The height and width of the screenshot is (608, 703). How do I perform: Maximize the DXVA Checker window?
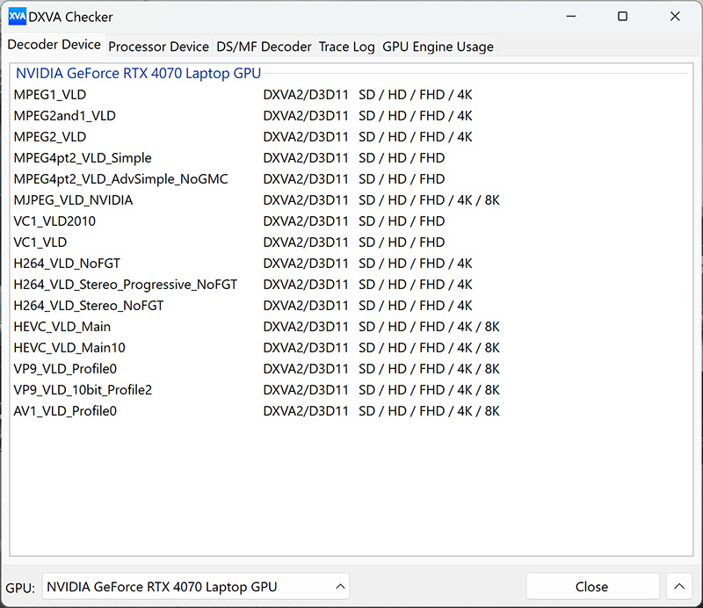pyautogui.click(x=622, y=17)
